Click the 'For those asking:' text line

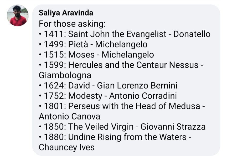click(x=72, y=24)
